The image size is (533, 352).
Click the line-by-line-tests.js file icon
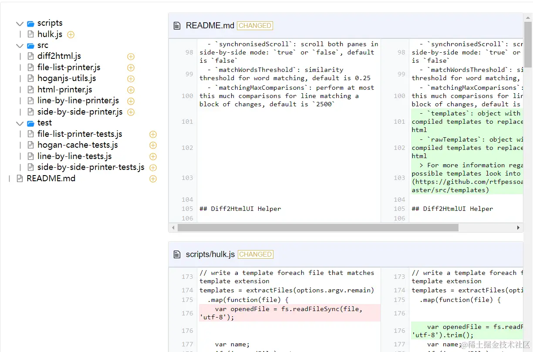[x=30, y=156]
